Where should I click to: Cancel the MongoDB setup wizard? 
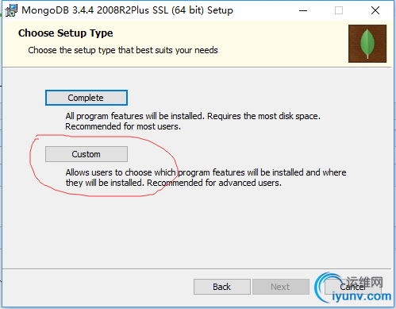(352, 287)
